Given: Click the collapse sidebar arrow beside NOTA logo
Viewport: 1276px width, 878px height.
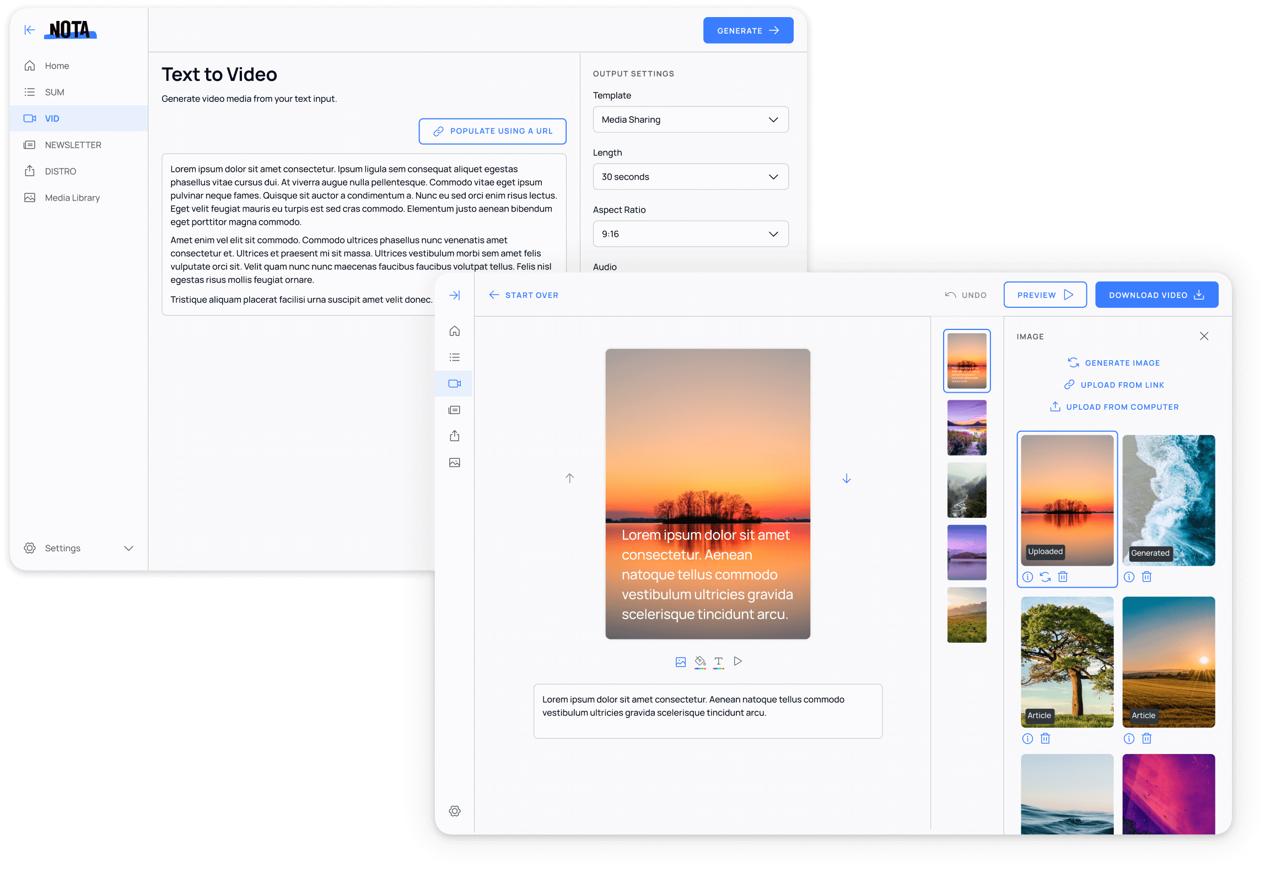Looking at the screenshot, I should [x=30, y=30].
